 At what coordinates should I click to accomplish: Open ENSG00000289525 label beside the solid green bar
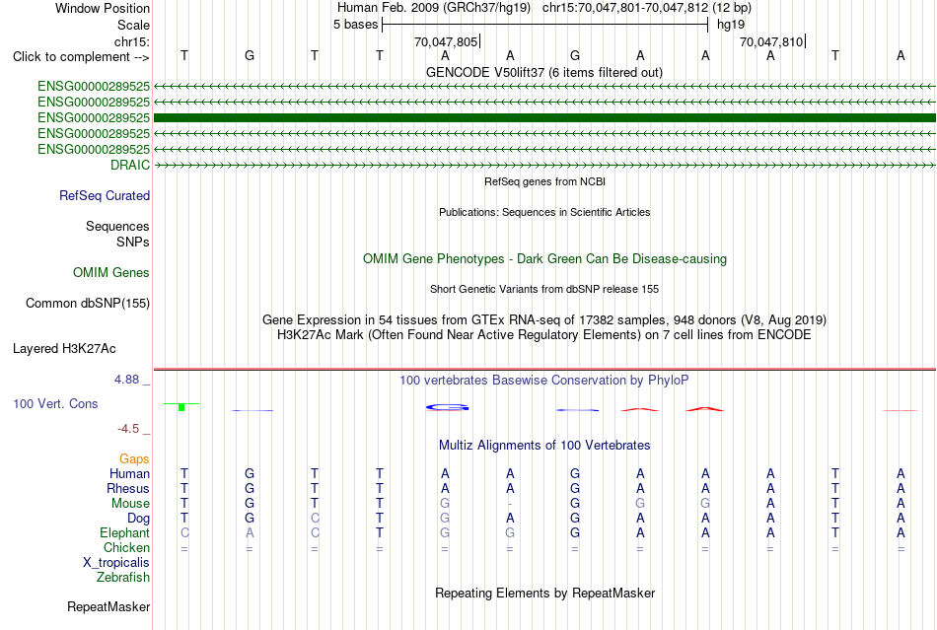(94, 117)
